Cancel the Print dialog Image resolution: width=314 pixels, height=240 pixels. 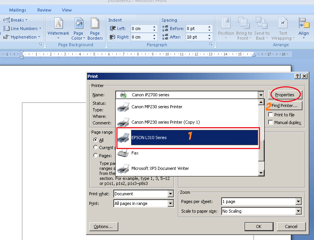(291, 227)
